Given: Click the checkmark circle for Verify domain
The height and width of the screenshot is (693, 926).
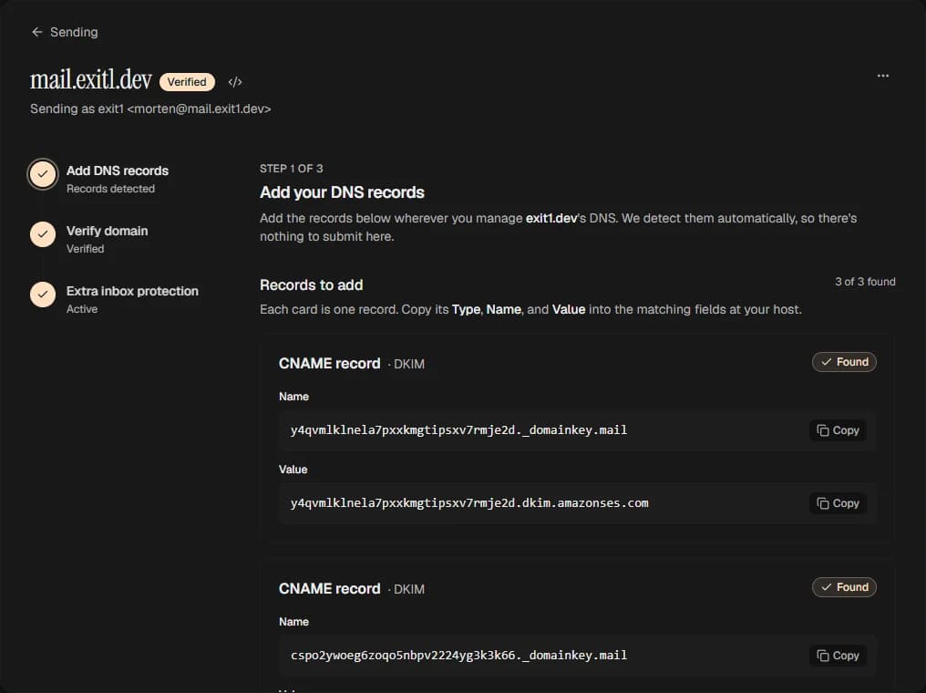Looking at the screenshot, I should (x=43, y=234).
